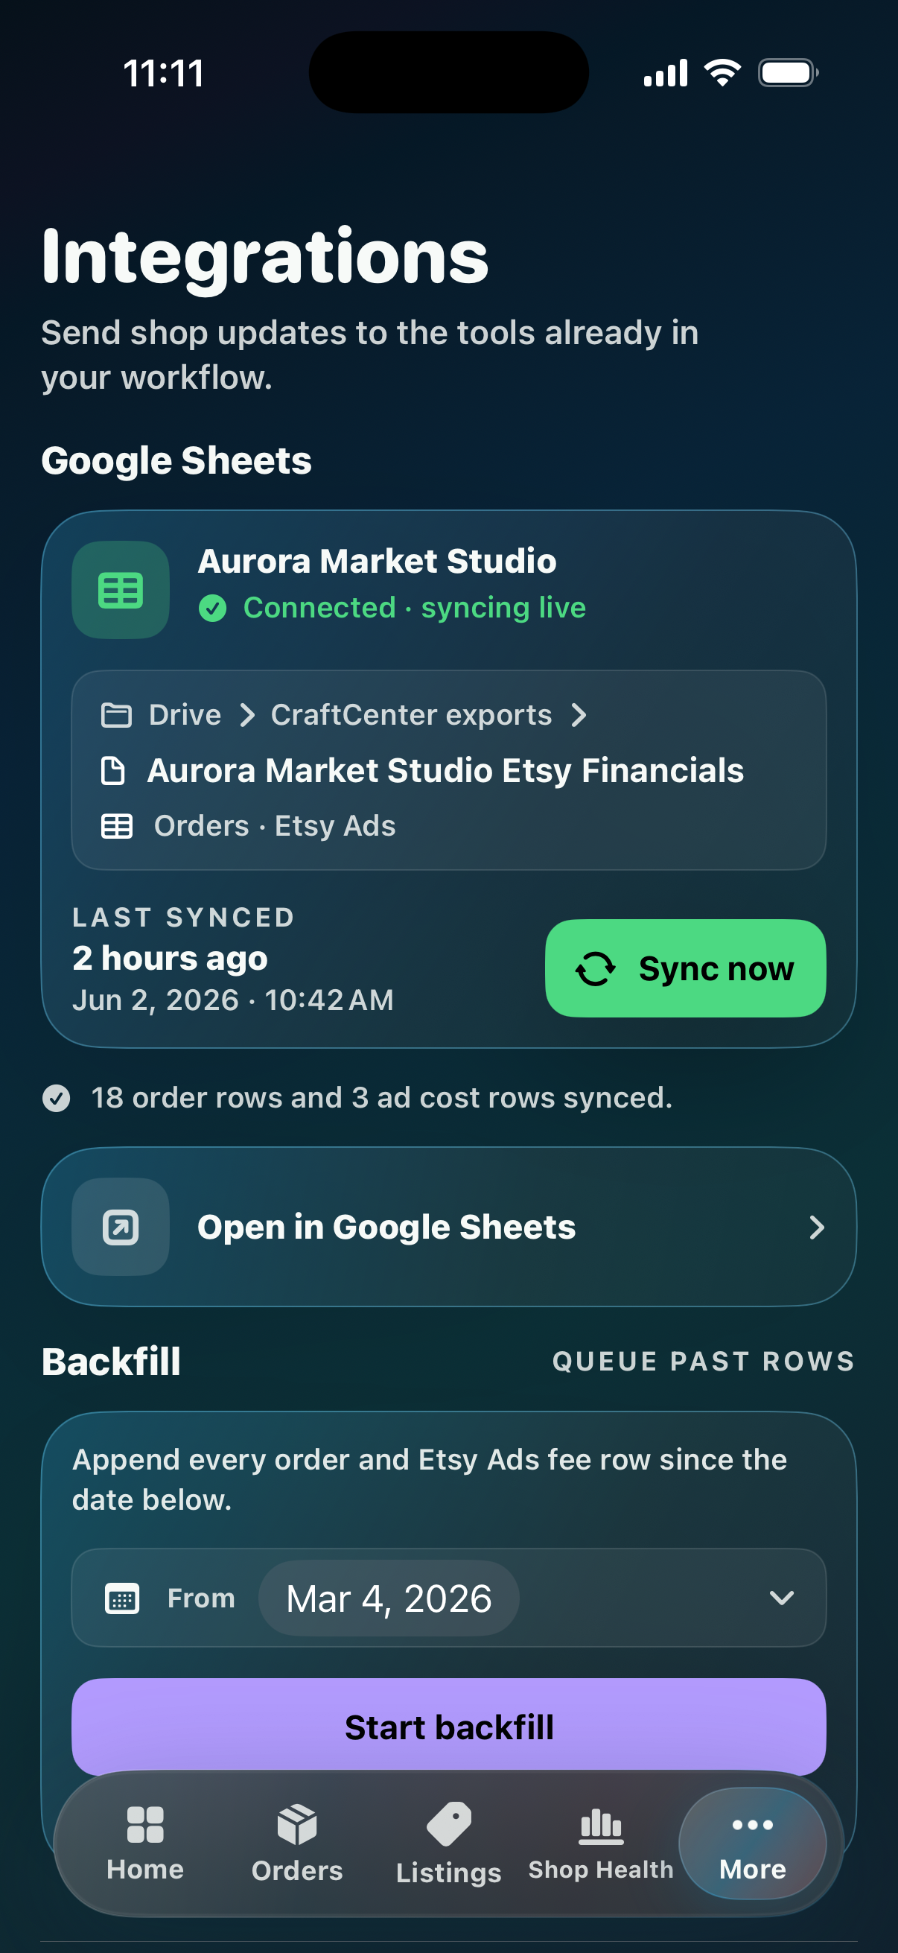Expand chevron after CraftCenter exports
Image resolution: width=898 pixels, height=1953 pixels.
(x=579, y=715)
